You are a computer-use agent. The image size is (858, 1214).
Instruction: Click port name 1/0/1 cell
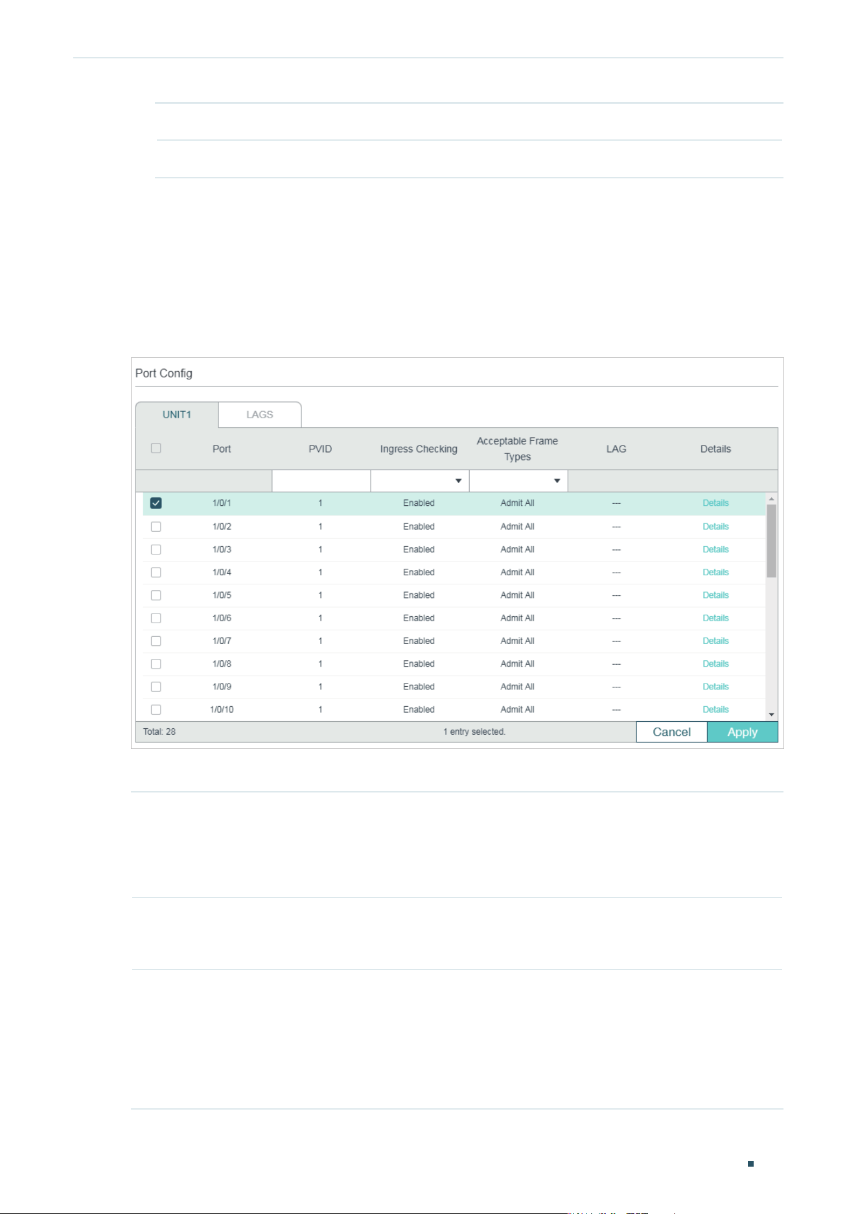(222, 503)
